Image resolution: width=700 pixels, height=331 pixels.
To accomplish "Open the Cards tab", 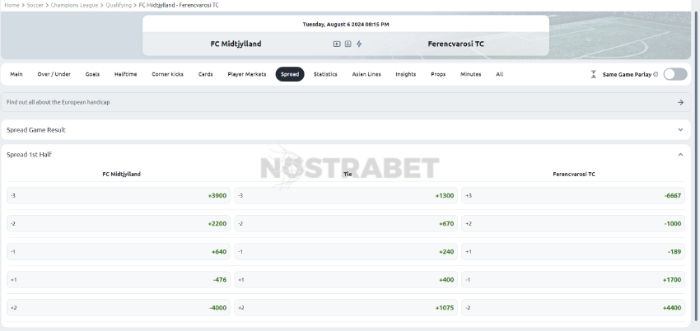I will click(205, 74).
